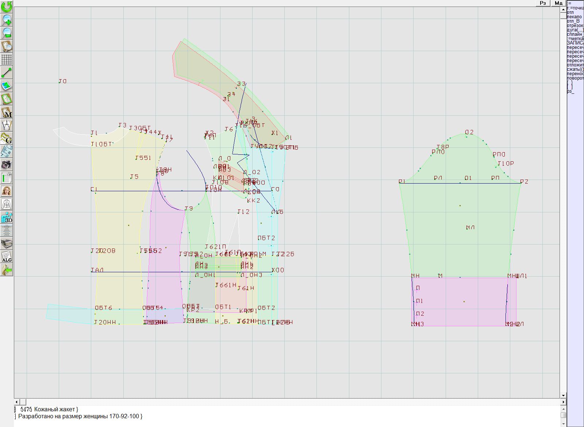Open the green spreadsheet table icon
584x427 pixels.
(7, 178)
